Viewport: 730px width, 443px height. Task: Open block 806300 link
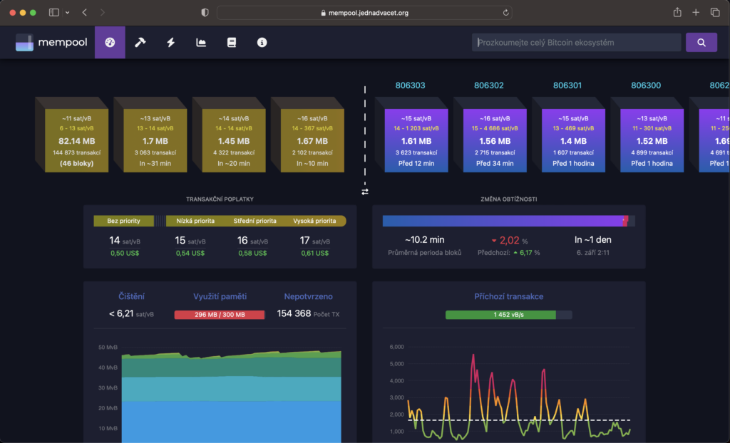[646, 85]
